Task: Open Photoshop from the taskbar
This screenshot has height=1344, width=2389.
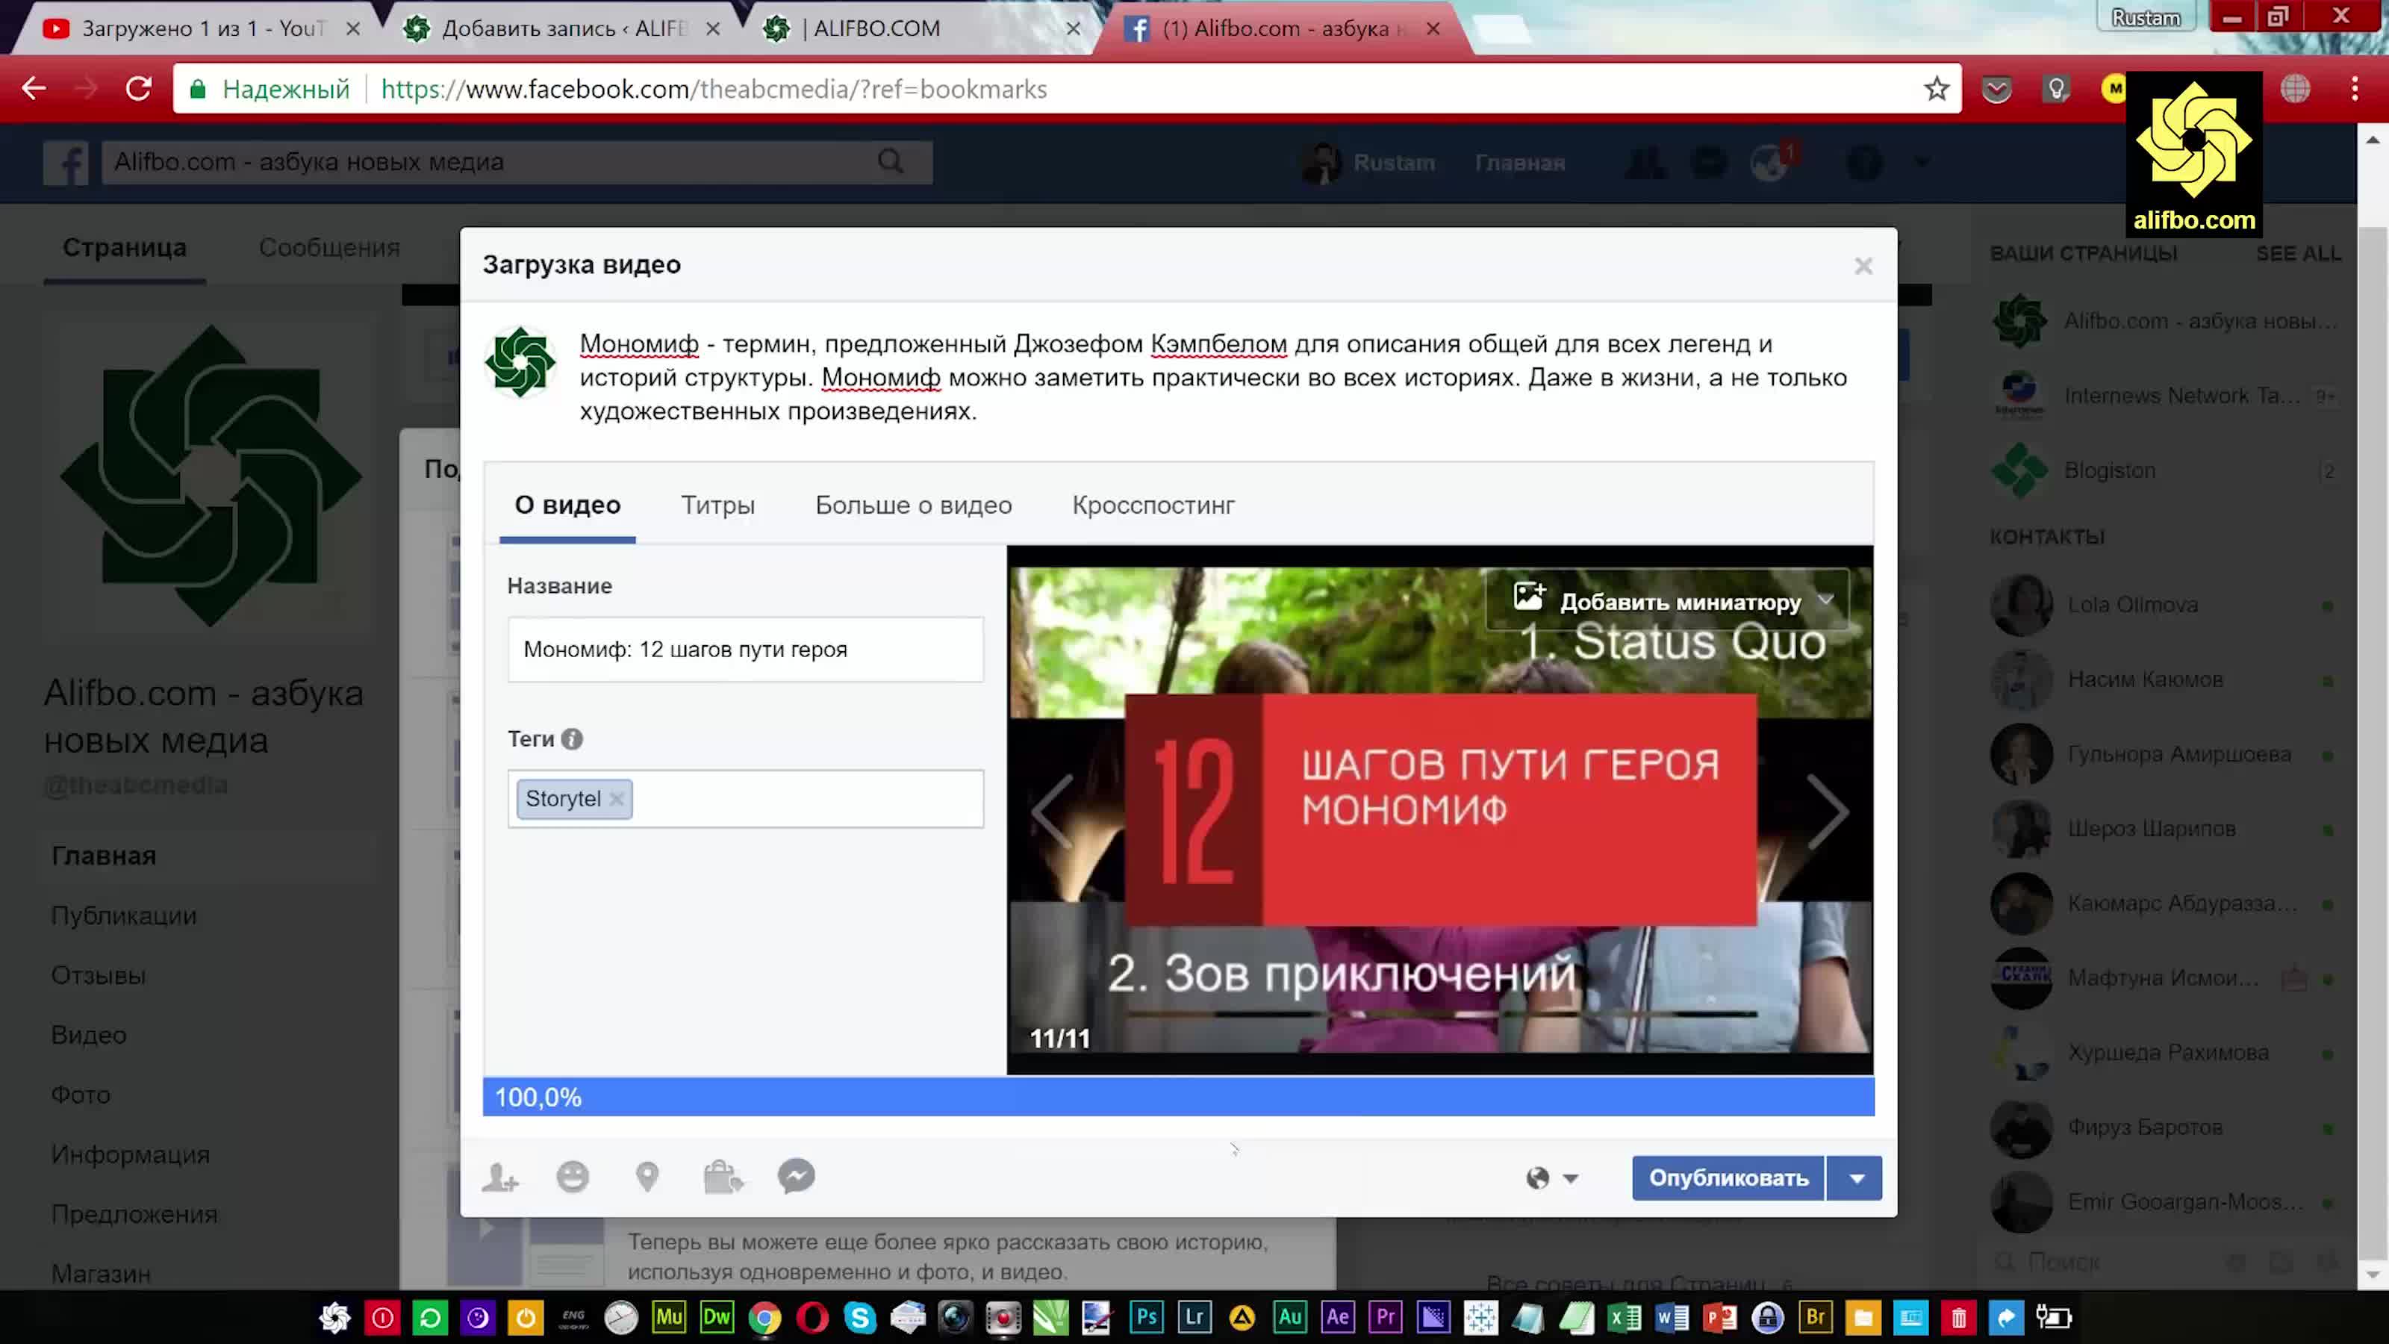Action: click(x=1146, y=1317)
